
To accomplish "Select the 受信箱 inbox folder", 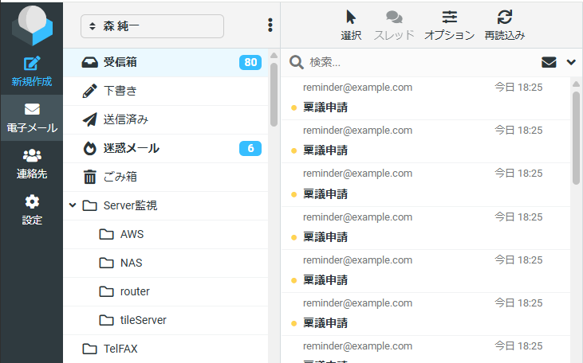I will (x=166, y=62).
